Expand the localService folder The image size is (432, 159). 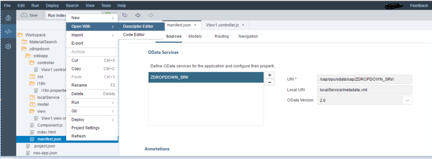pos(32,97)
